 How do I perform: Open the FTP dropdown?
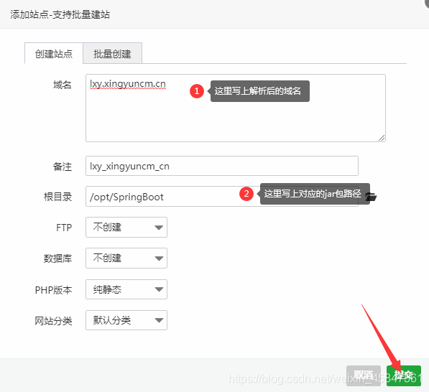coord(126,227)
